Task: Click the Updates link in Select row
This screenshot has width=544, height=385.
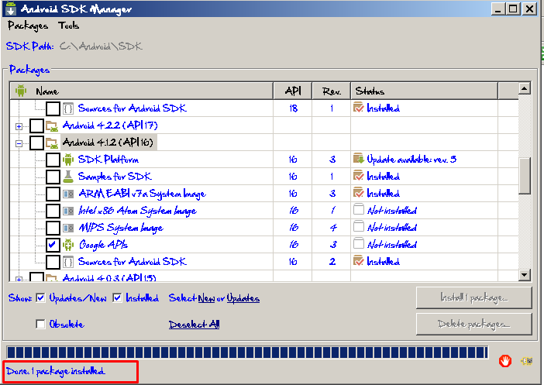Action: (243, 298)
